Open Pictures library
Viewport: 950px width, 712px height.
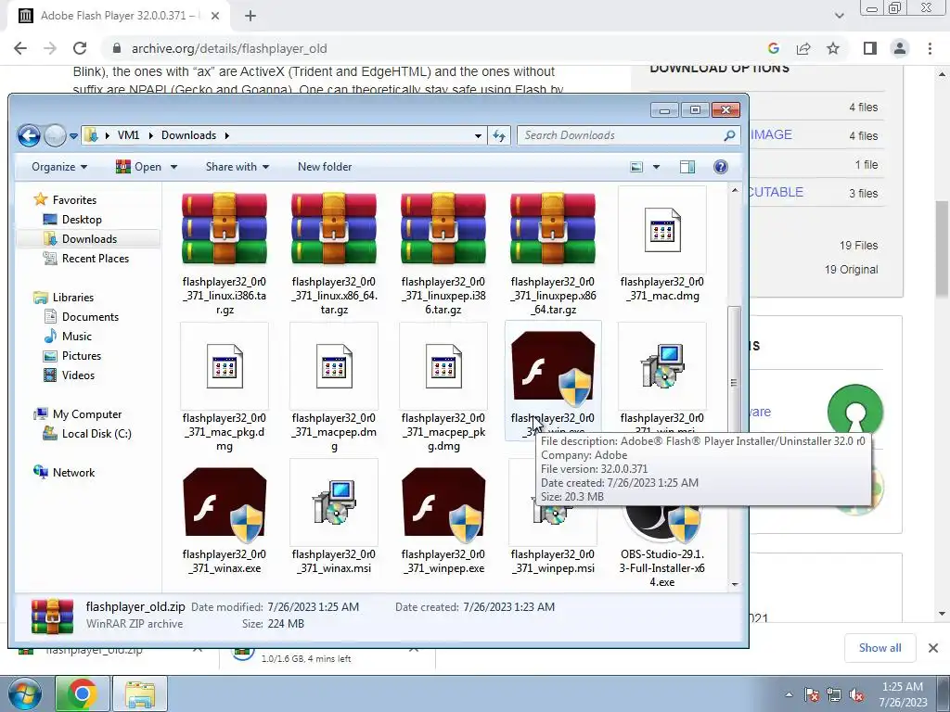[x=82, y=356]
